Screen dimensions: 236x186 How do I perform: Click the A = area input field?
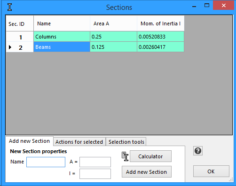click(x=95, y=162)
